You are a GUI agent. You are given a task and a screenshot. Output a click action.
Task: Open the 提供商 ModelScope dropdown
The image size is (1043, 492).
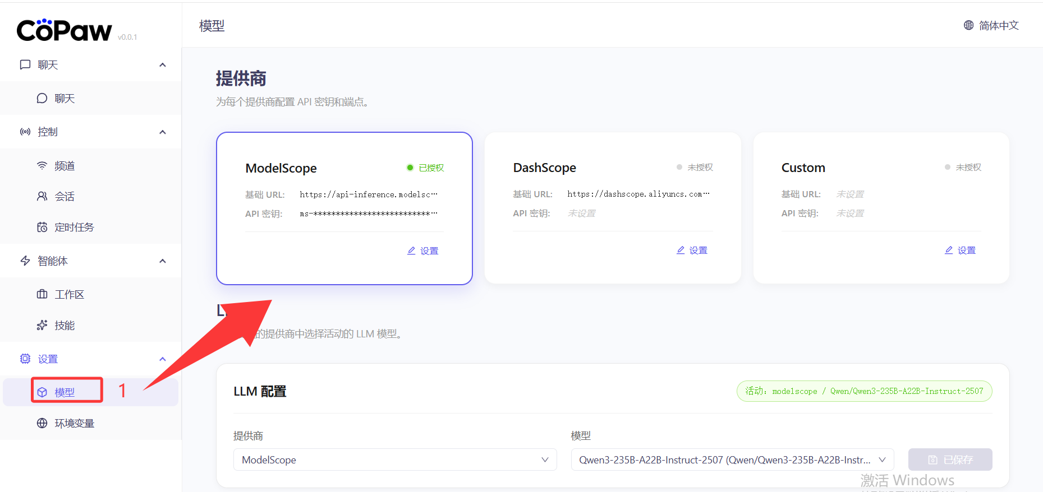395,459
